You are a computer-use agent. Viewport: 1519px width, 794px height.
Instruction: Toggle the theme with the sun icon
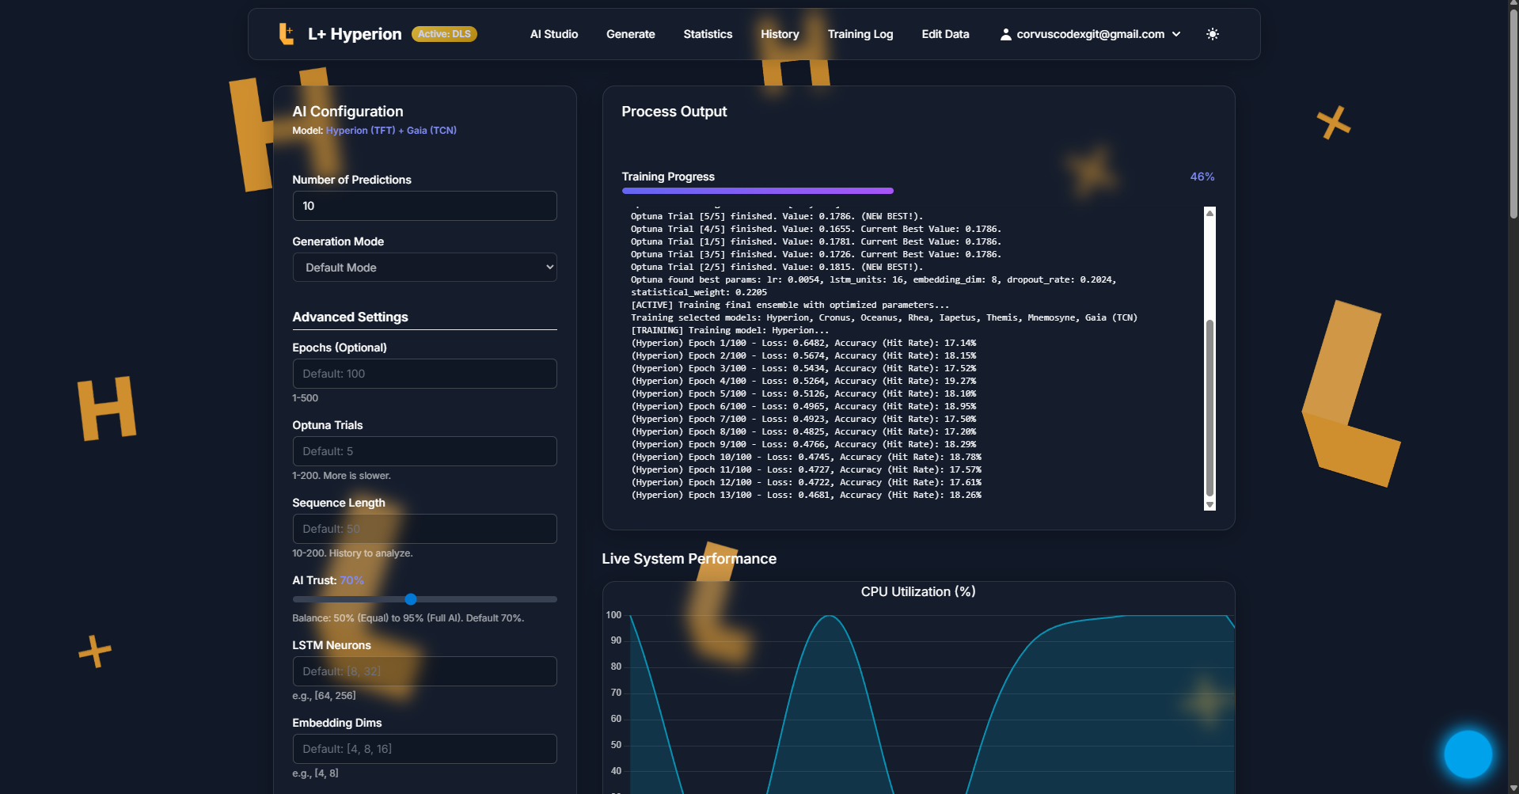click(1212, 33)
